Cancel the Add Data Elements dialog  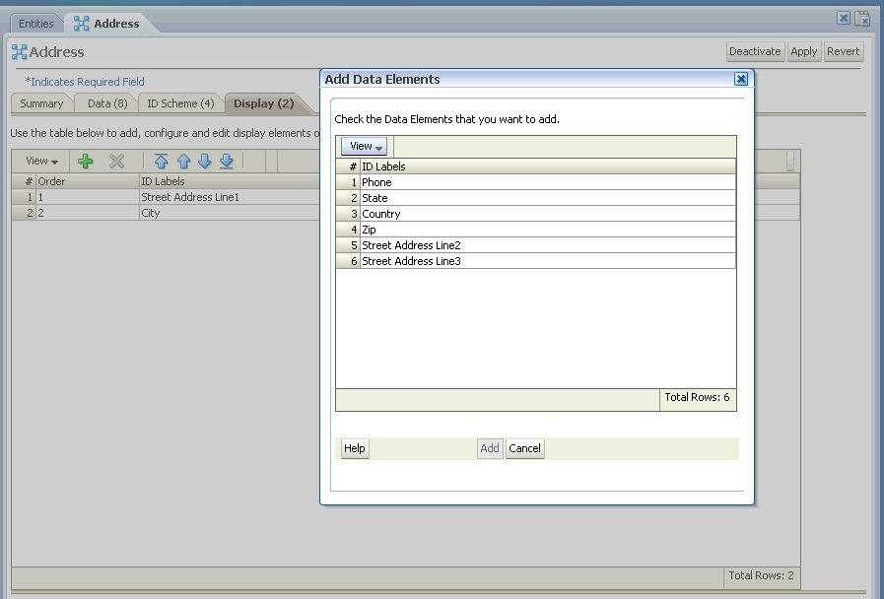point(524,448)
